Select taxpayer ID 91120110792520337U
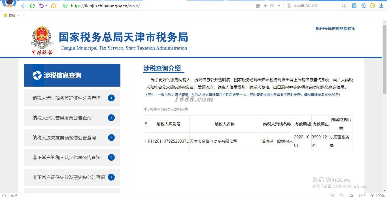The width and height of the screenshot is (387, 197). [169, 141]
